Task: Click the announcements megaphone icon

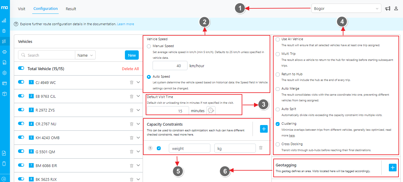Action: click(388, 9)
